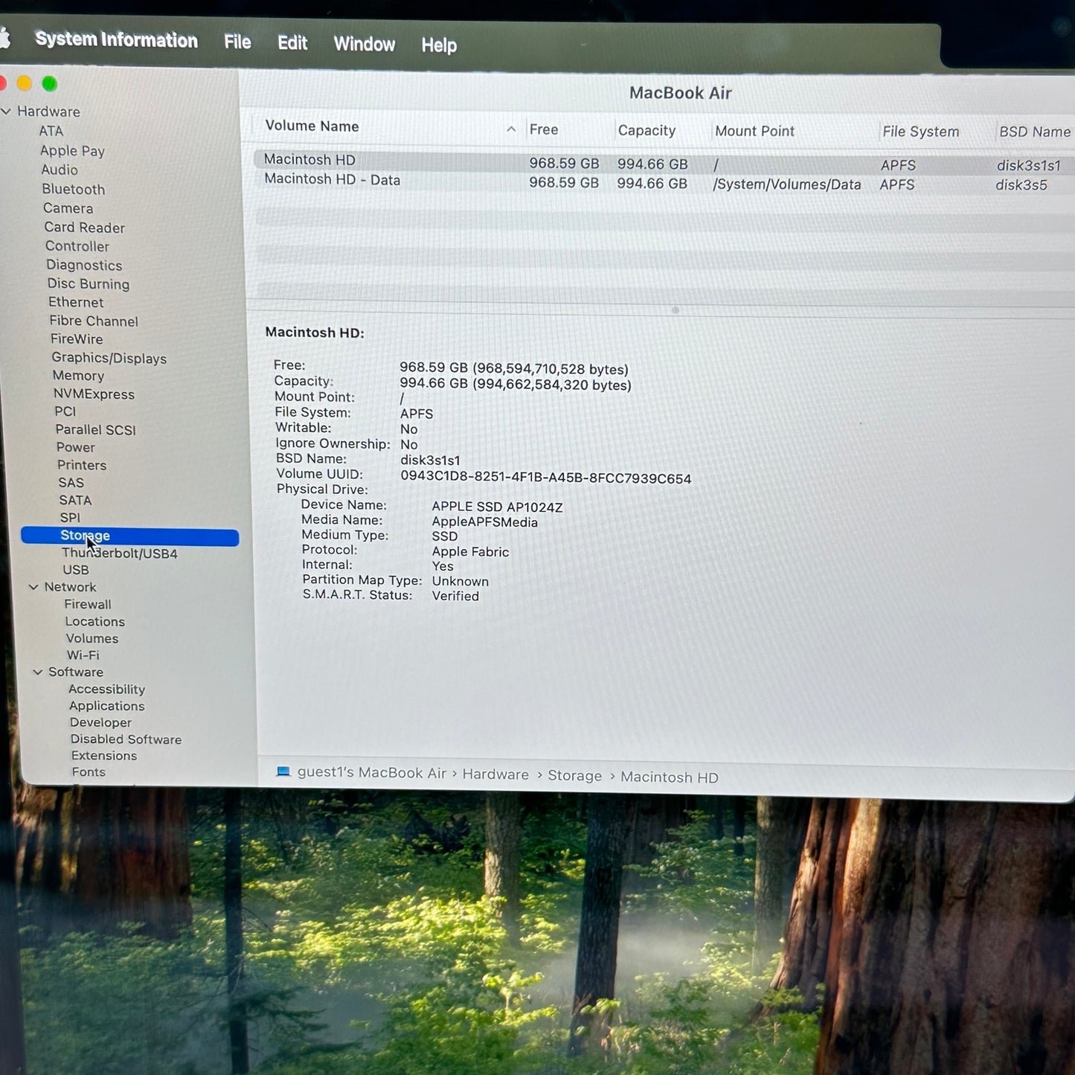Select Camera in the sidebar
The image size is (1075, 1075).
point(68,208)
